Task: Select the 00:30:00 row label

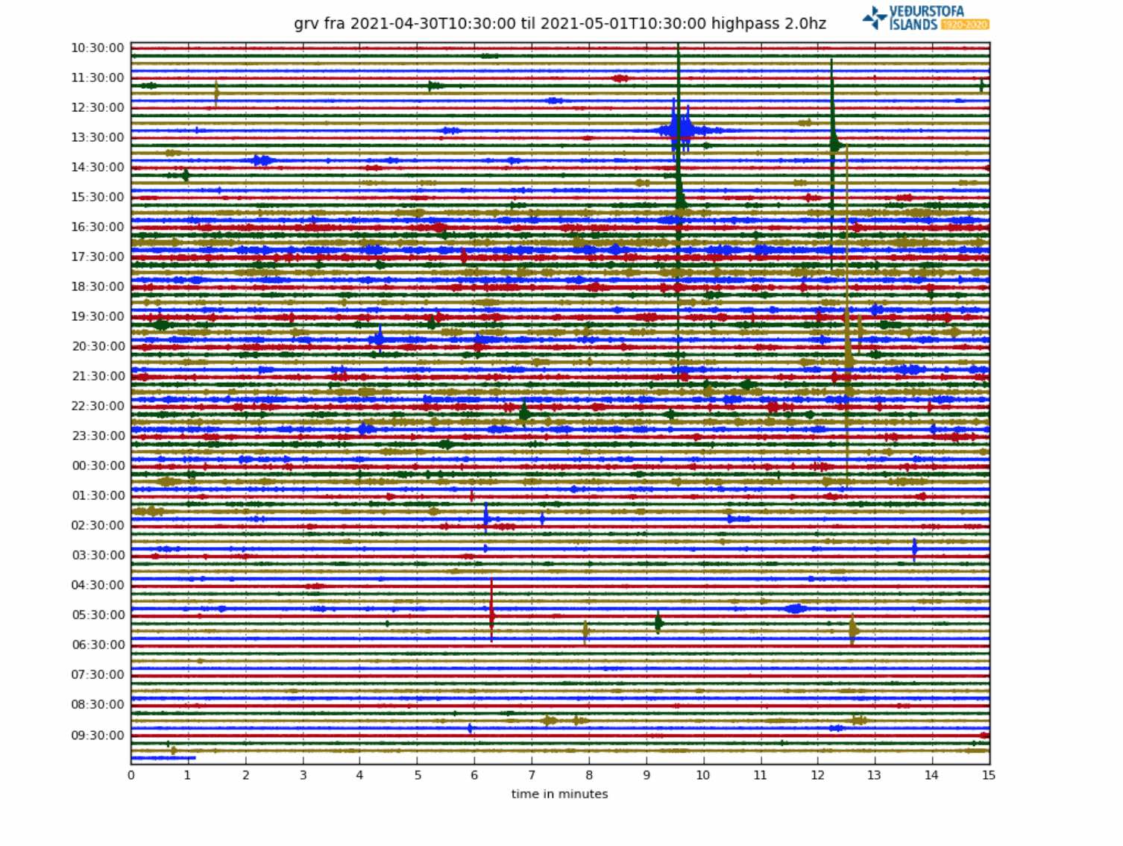Action: (98, 466)
